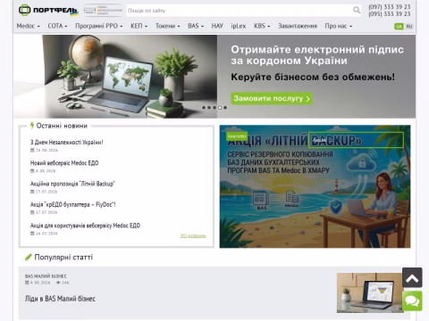429x321 pixels.
Task: Open news Акційна пропозиція Літній Backup
Action: point(72,184)
